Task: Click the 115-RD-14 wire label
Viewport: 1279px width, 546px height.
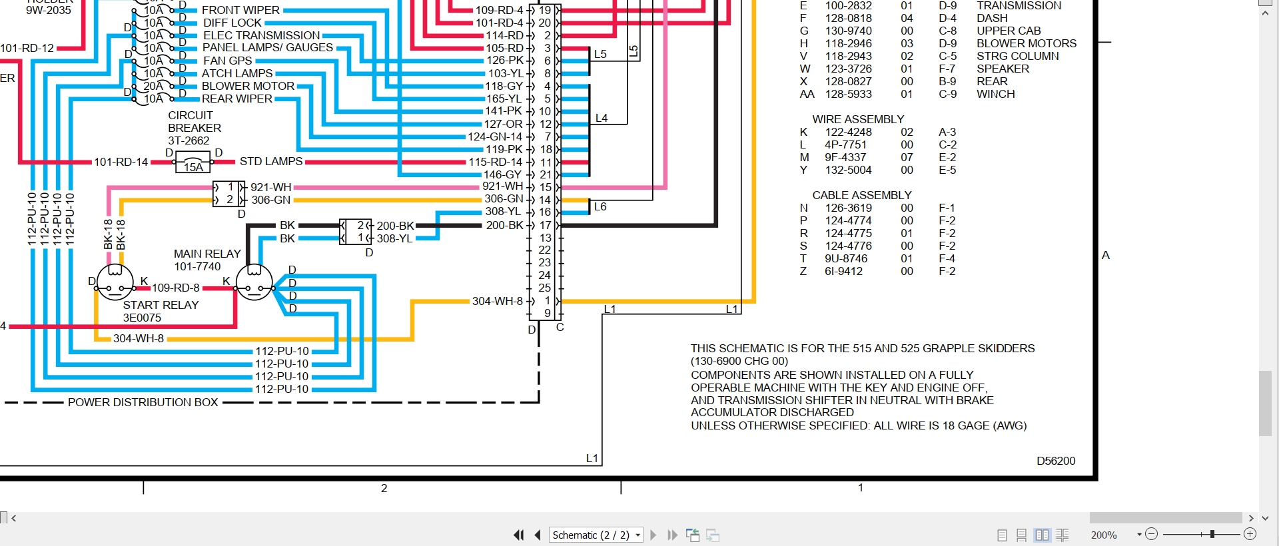Action: (x=496, y=162)
